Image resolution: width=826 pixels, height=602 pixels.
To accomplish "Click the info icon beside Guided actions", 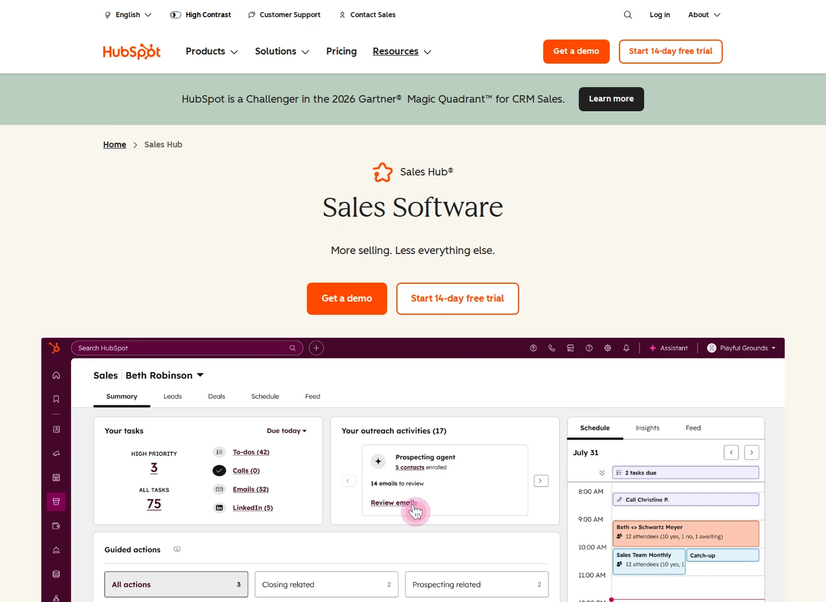I will coord(177,549).
